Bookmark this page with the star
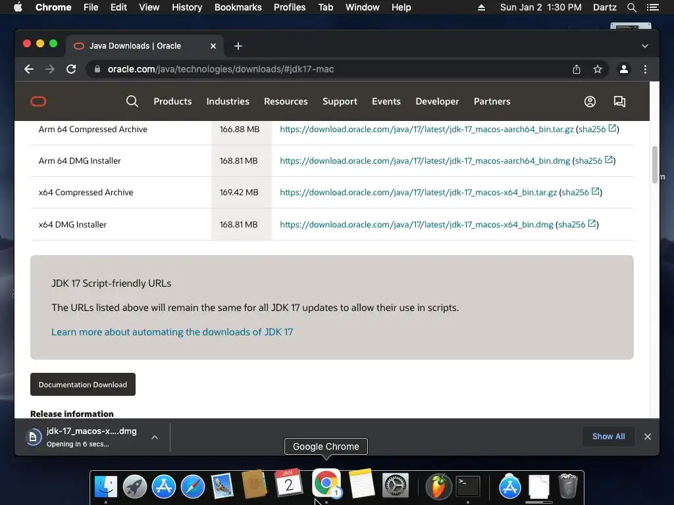Viewport: 674px width, 505px height. click(x=598, y=69)
